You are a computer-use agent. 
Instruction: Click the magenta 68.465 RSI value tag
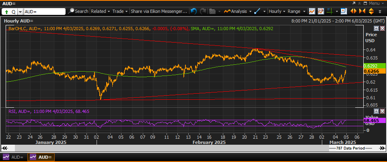coord(374,121)
